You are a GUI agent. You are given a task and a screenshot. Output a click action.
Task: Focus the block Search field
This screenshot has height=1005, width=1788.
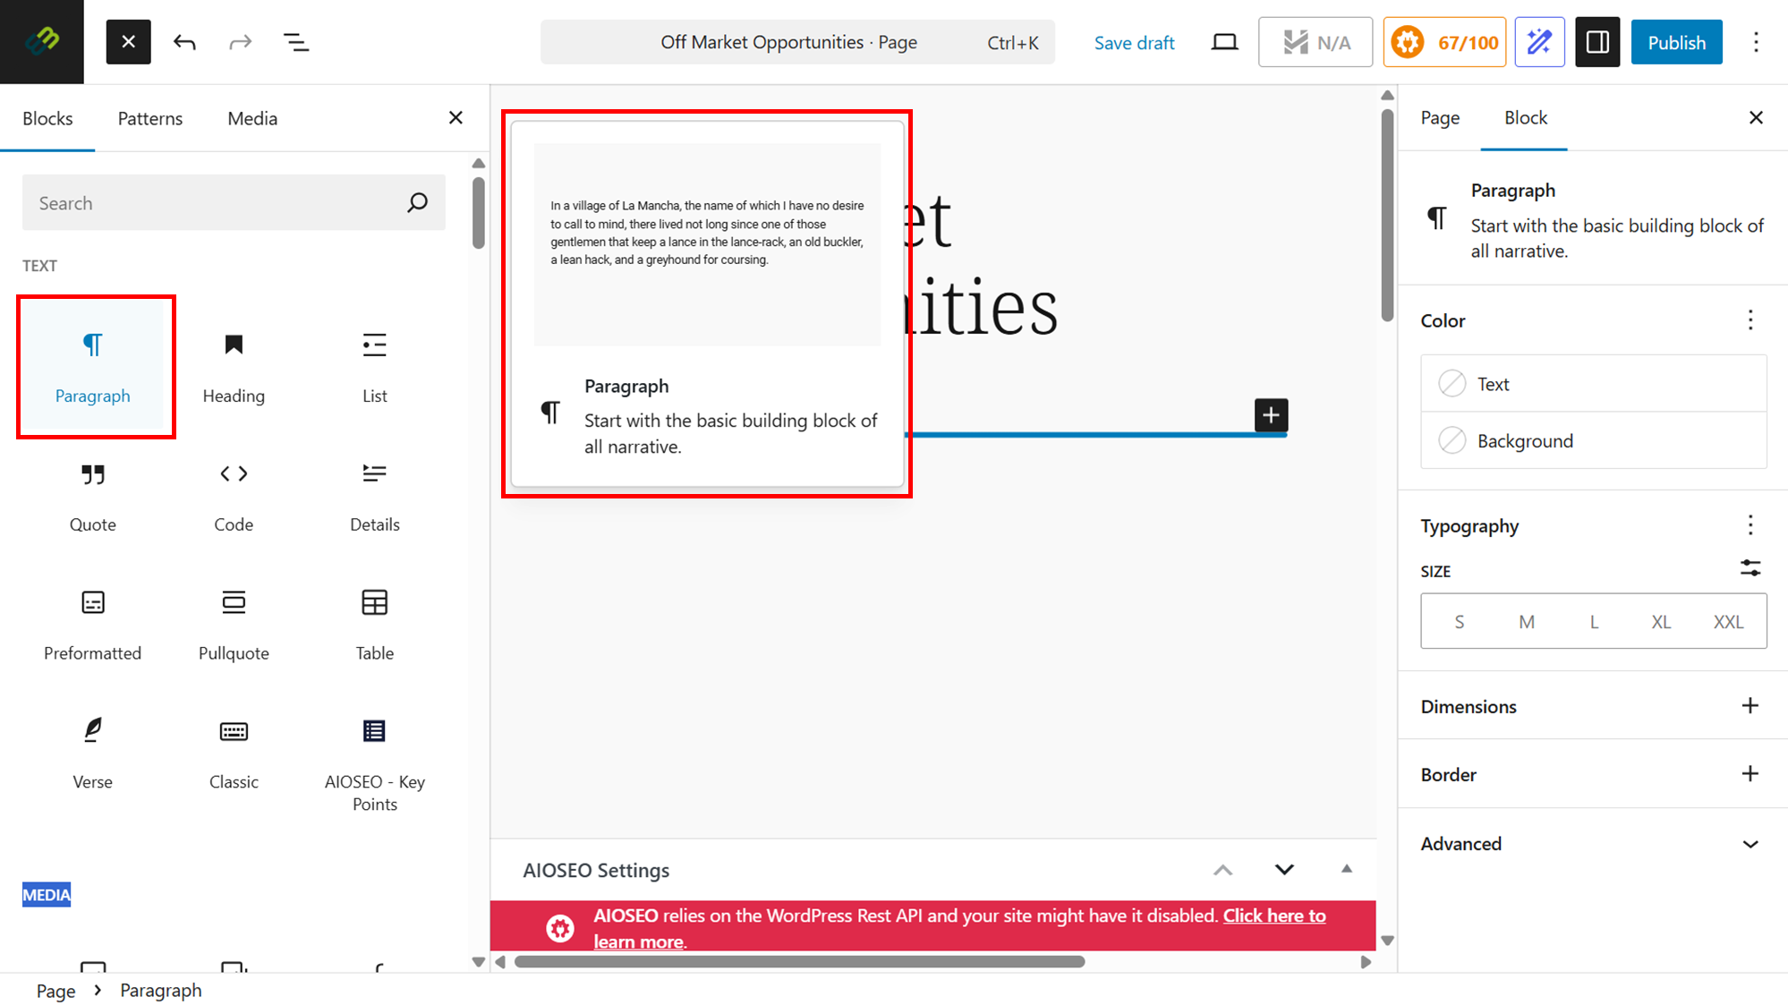(234, 203)
